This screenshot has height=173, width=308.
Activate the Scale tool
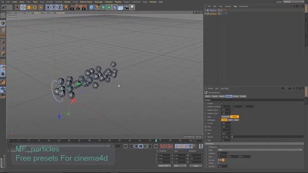tap(29, 8)
